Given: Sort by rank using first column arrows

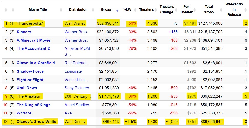Looking at the screenshot, I should click(x=6, y=10).
